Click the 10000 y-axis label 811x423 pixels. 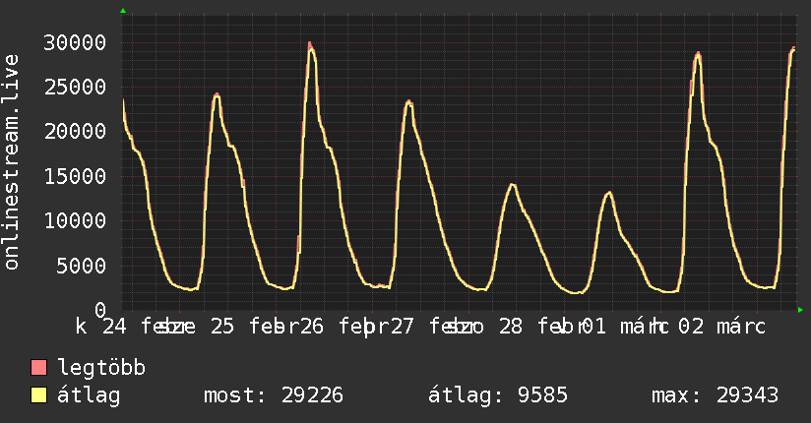coord(75,221)
